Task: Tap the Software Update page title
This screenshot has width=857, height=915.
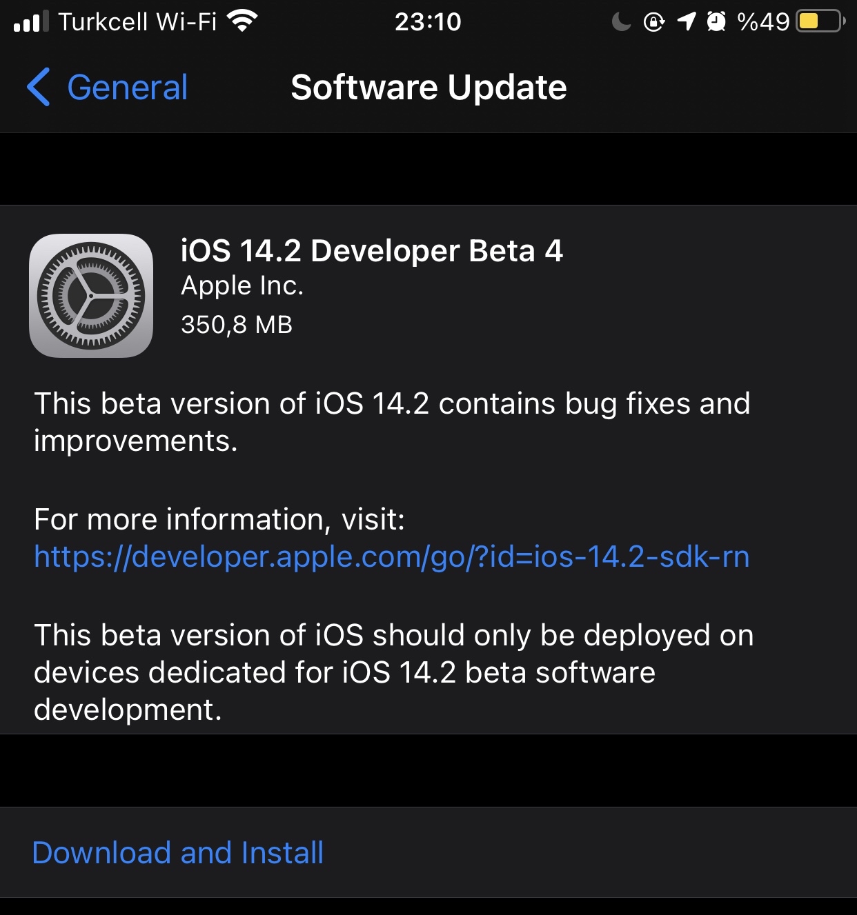Action: tap(428, 88)
